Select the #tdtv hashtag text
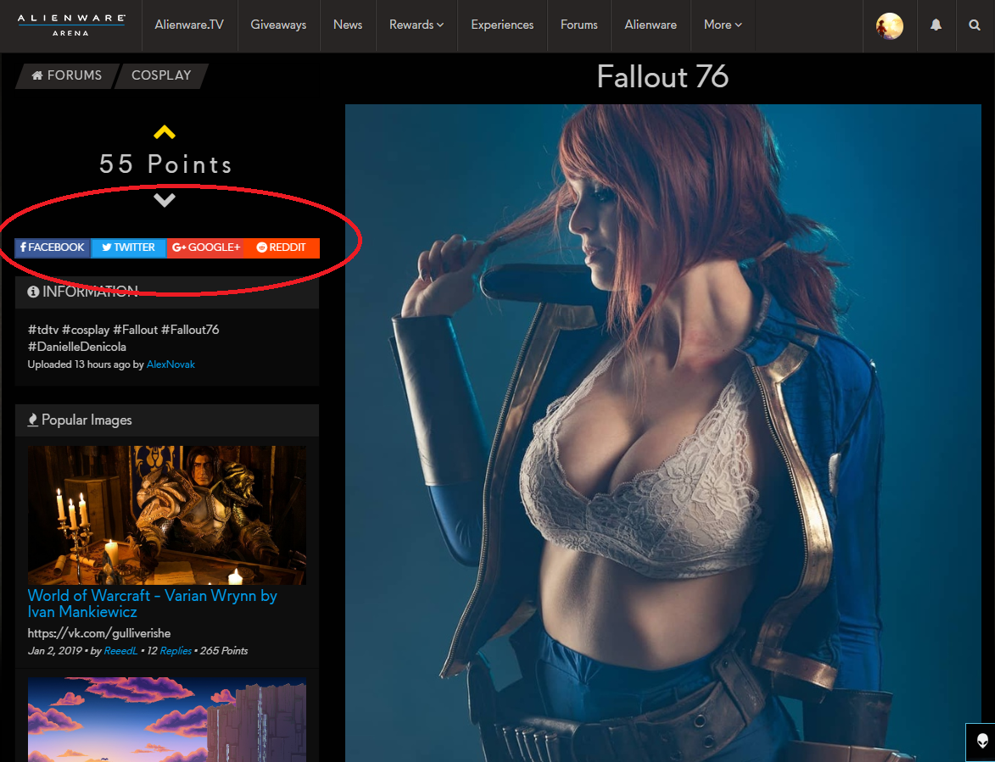 43,330
